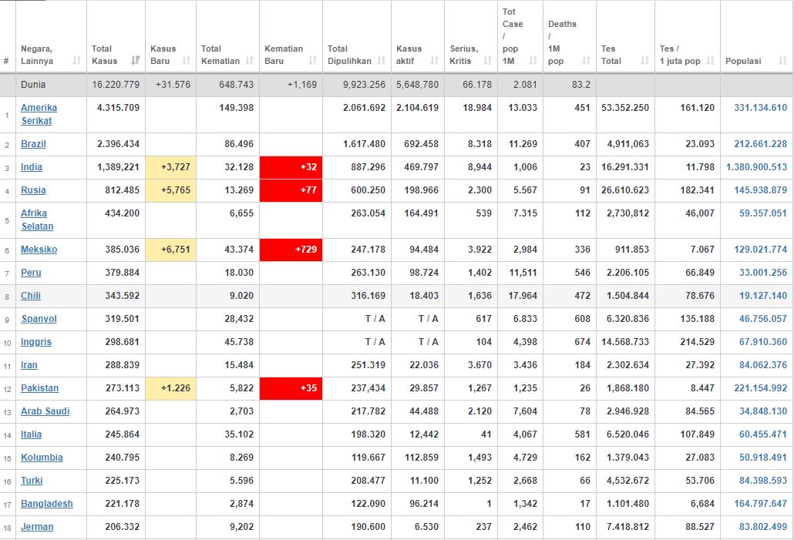Click population link 84.398.593
This screenshot has height=540, width=794.
[763, 481]
